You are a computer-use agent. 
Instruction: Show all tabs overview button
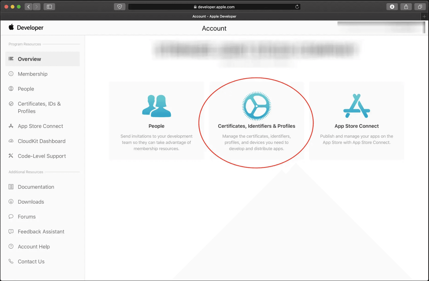coord(420,7)
